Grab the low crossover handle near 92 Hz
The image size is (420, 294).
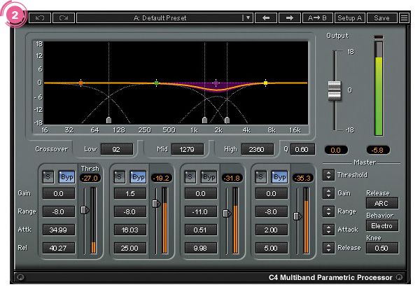coord(108,120)
